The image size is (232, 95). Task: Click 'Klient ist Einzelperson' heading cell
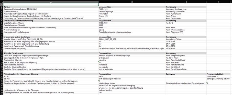pyautogui.click(x=51, y=53)
